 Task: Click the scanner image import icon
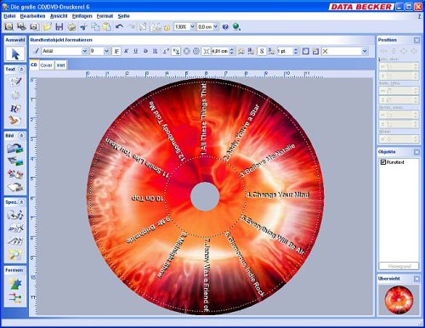[15, 161]
